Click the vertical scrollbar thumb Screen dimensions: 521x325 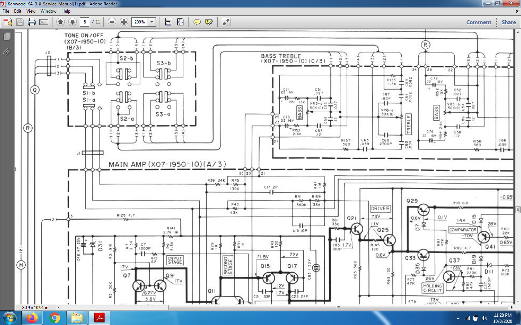[517, 209]
